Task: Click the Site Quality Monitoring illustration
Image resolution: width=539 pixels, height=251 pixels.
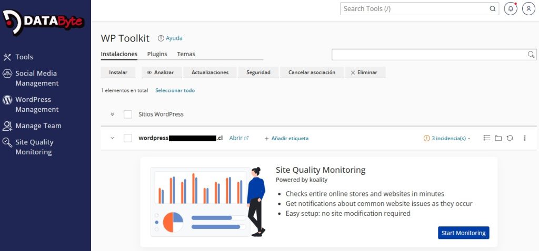Action: [208, 202]
